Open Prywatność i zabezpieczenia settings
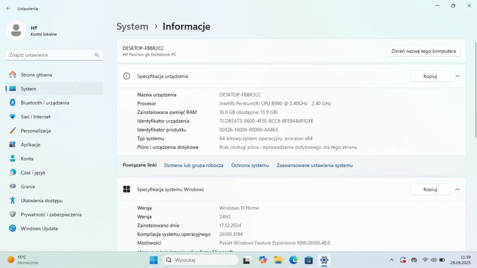Screen dimensions: 477x268 coord(54,214)
